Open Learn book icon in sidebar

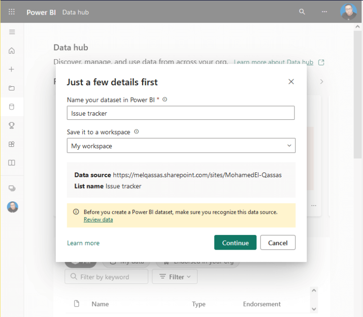click(12, 163)
